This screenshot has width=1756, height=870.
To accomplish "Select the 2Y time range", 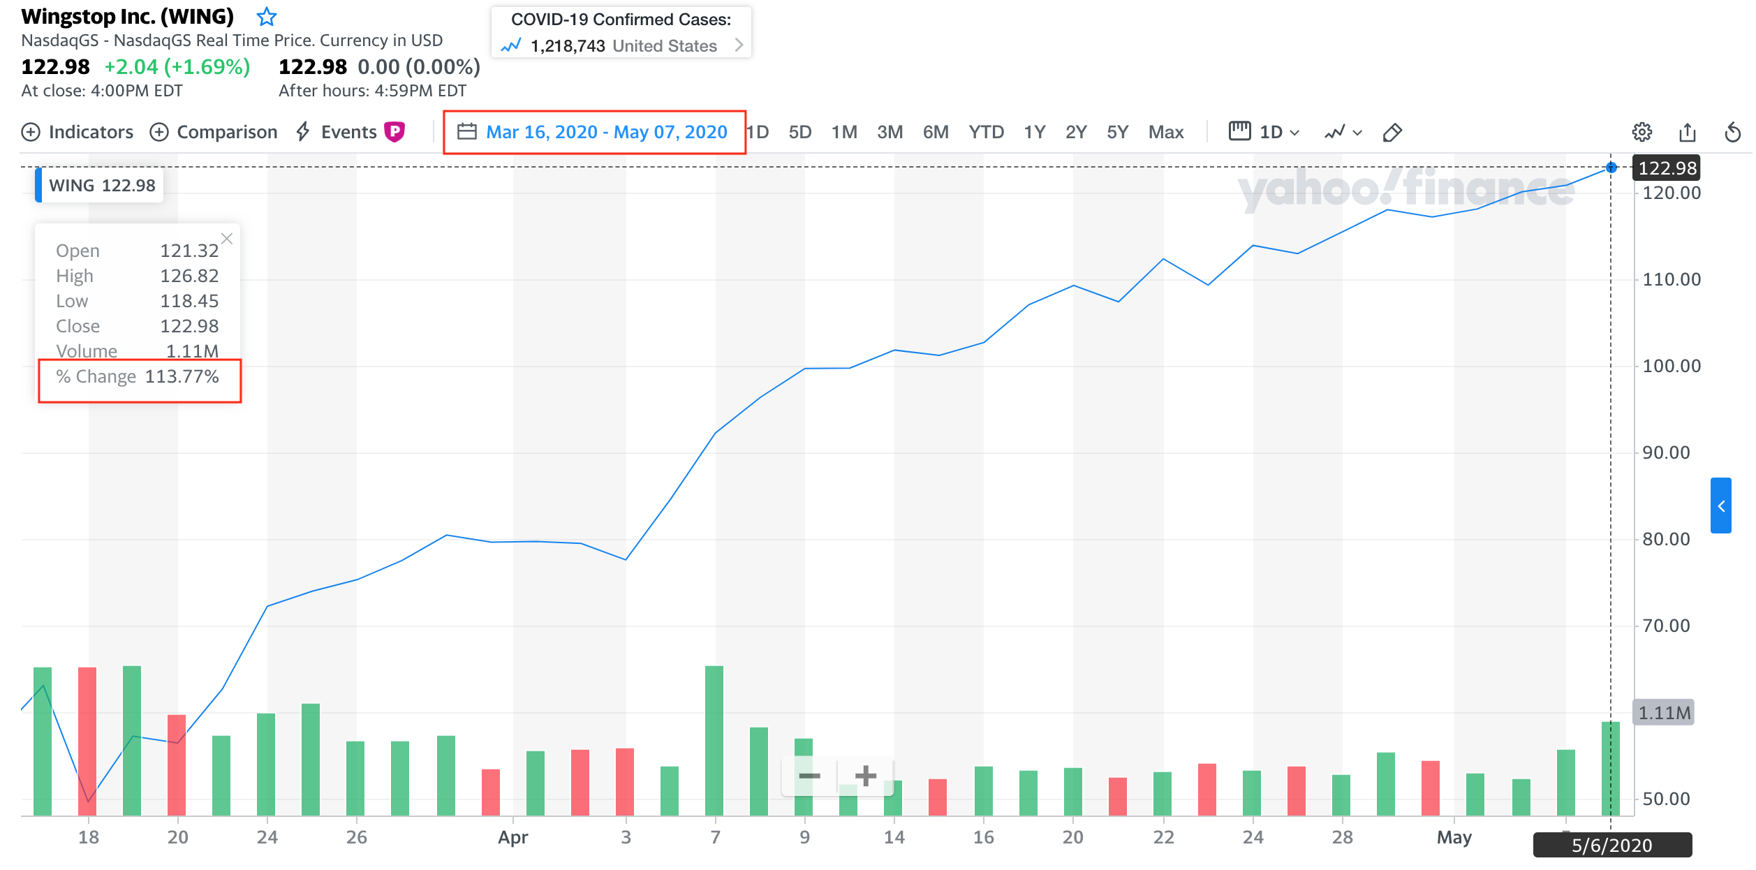I will (1076, 132).
